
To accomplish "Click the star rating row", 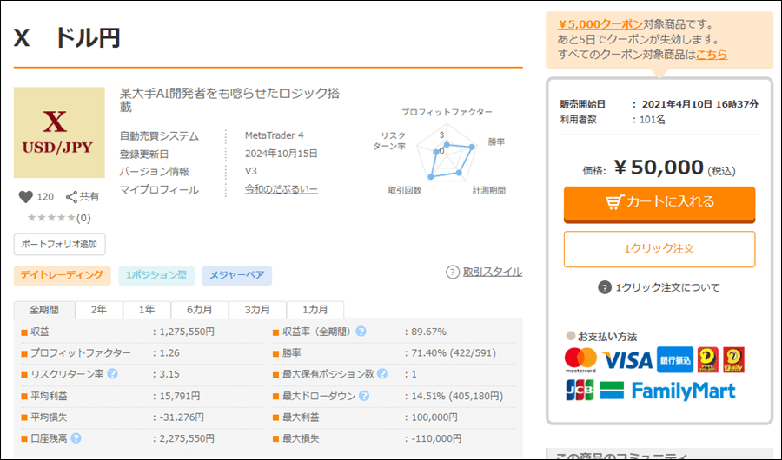I will click(x=57, y=218).
